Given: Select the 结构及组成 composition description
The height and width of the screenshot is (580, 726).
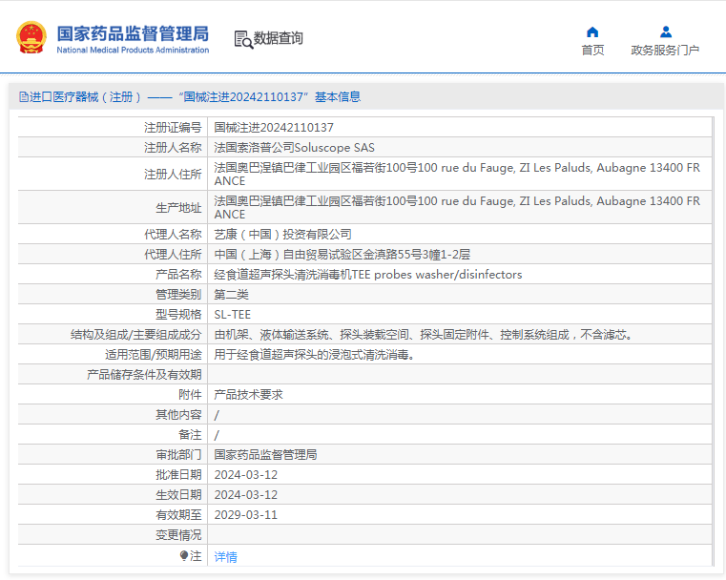Looking at the screenshot, I should [x=424, y=335].
